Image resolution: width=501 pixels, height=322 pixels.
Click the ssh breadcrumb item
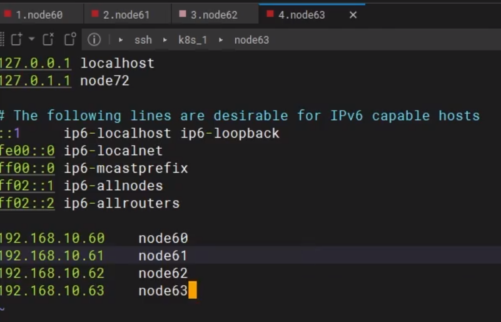143,39
